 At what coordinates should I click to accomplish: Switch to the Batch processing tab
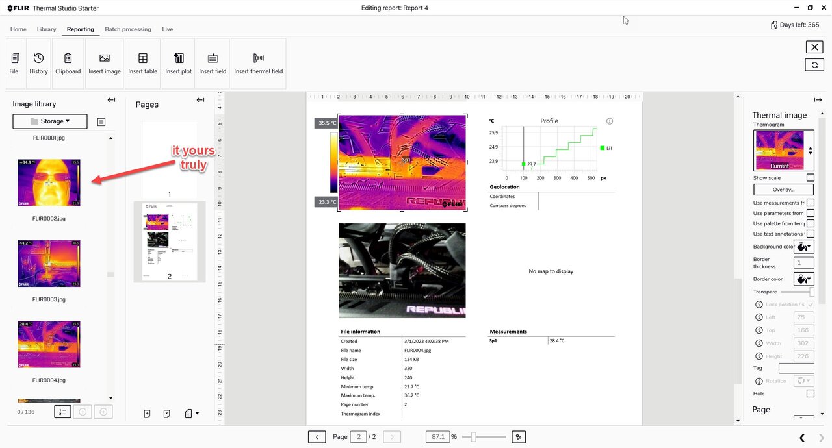128,29
